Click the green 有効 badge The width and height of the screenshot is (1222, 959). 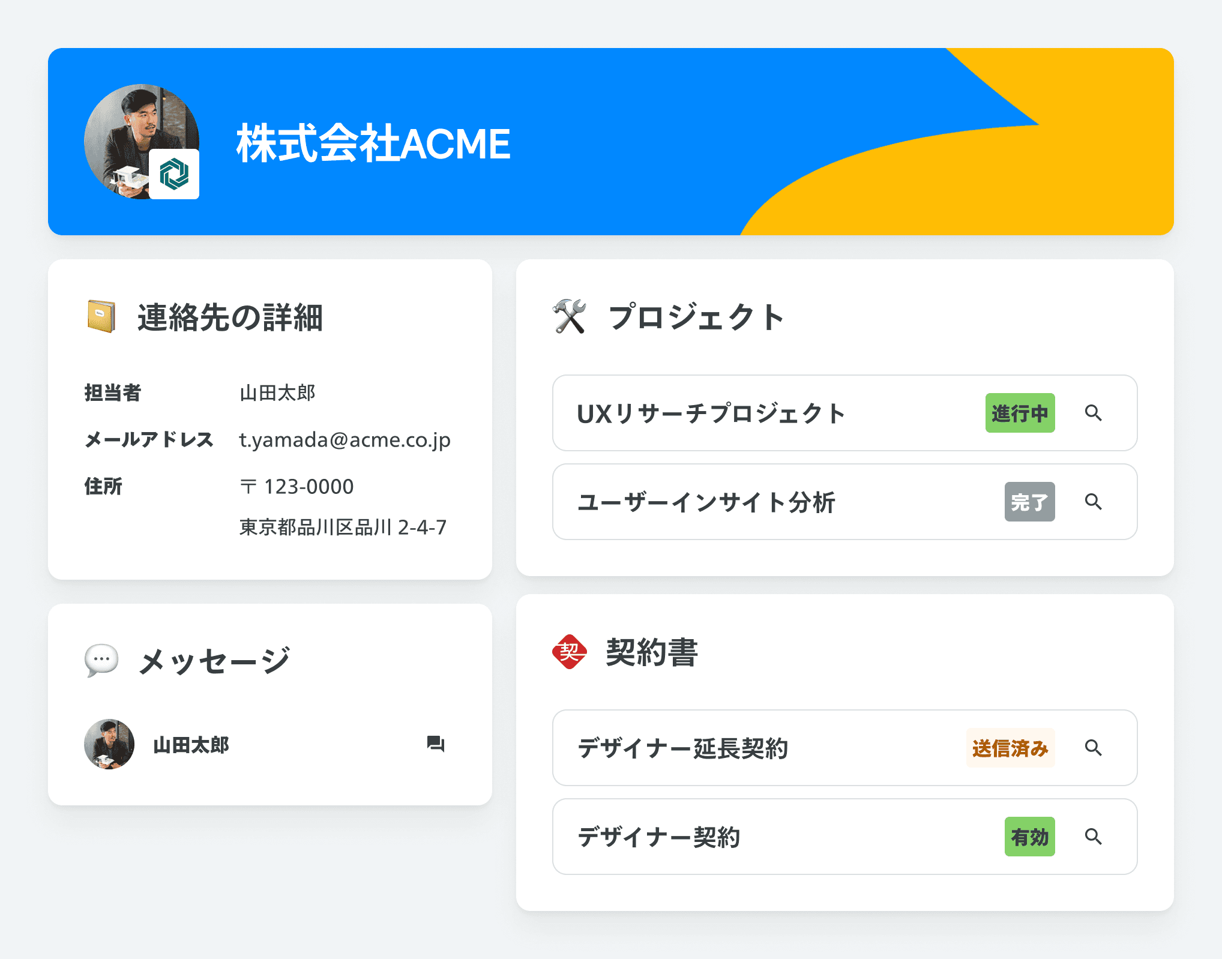[x=1029, y=837]
